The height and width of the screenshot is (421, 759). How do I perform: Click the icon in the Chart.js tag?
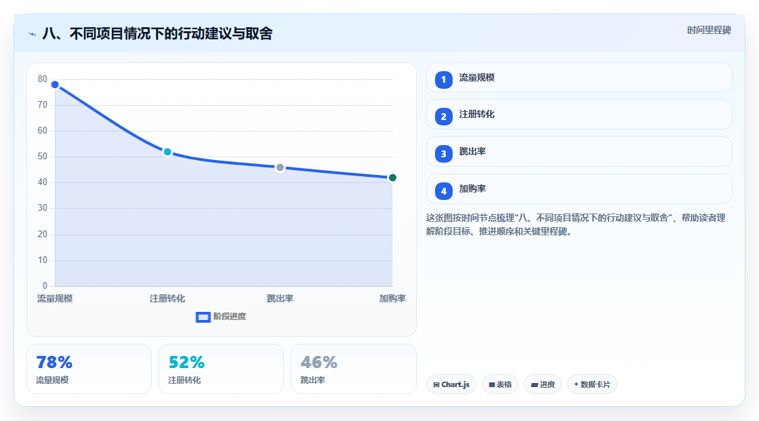point(436,384)
